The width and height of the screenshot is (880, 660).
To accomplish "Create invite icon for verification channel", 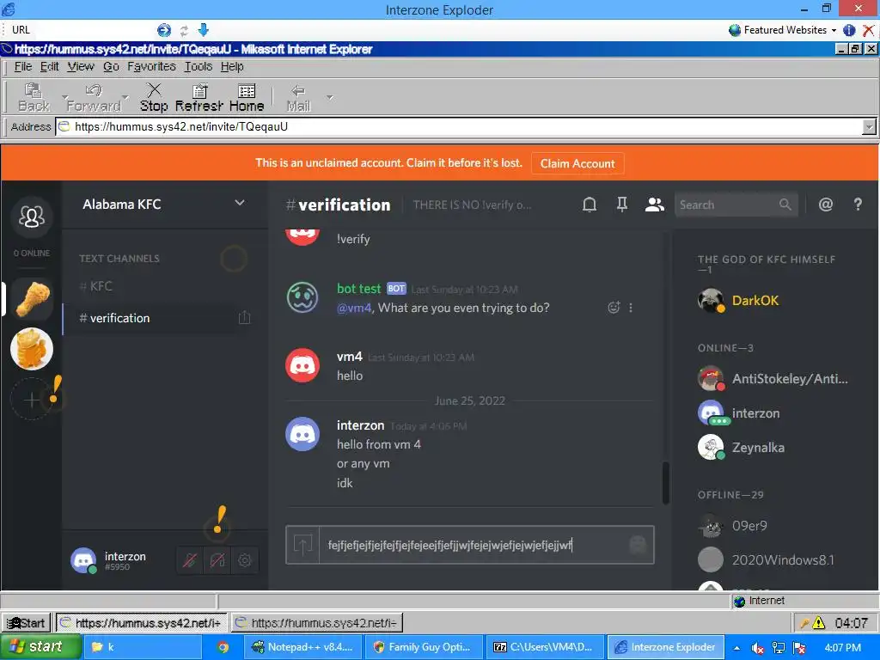I will [x=245, y=318].
